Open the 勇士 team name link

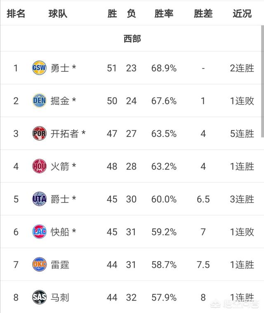pyautogui.click(x=60, y=68)
